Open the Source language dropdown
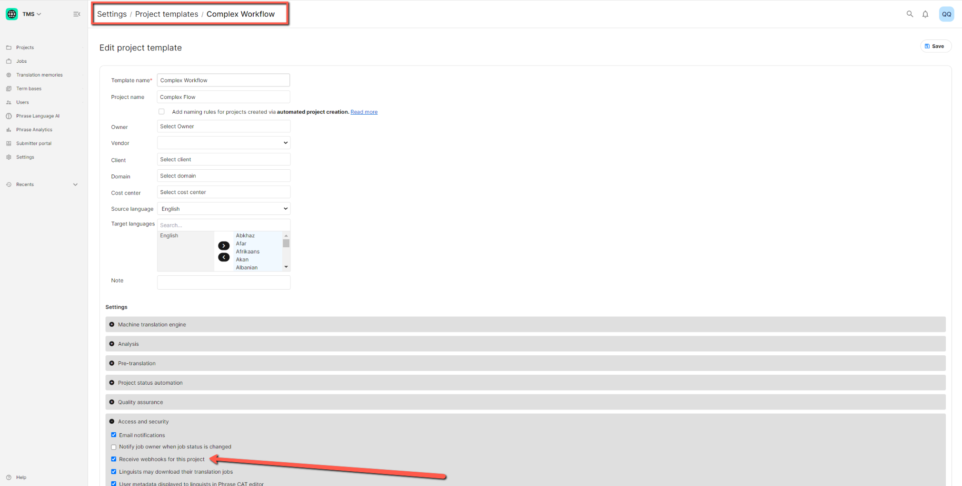The height and width of the screenshot is (486, 962). [224, 209]
